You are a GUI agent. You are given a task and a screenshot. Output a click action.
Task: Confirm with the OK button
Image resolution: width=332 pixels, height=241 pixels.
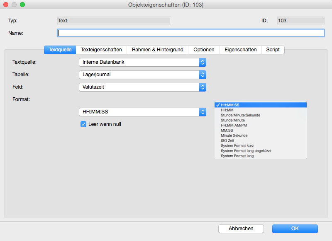(295, 229)
